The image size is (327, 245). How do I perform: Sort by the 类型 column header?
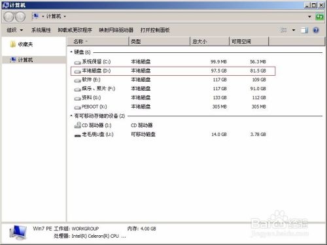coord(160,41)
